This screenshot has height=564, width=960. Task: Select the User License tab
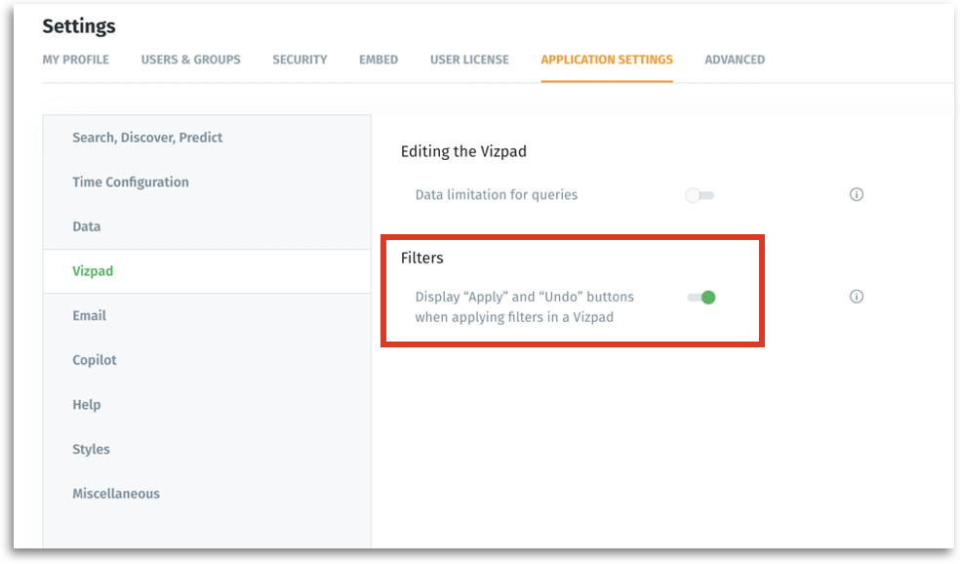(x=469, y=60)
